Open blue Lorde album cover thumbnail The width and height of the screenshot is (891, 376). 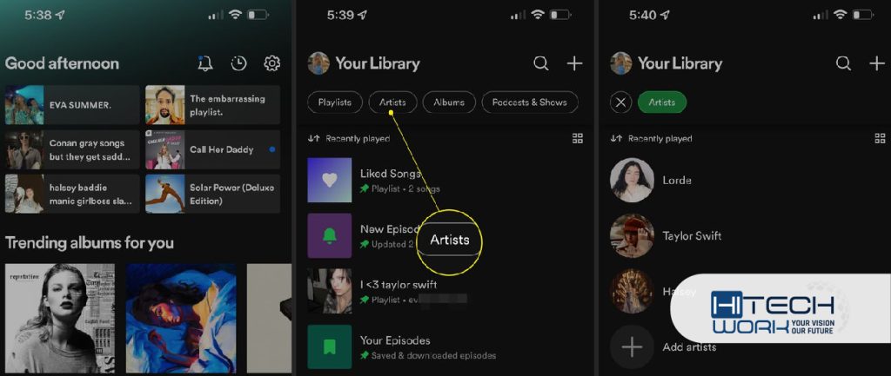point(181,318)
